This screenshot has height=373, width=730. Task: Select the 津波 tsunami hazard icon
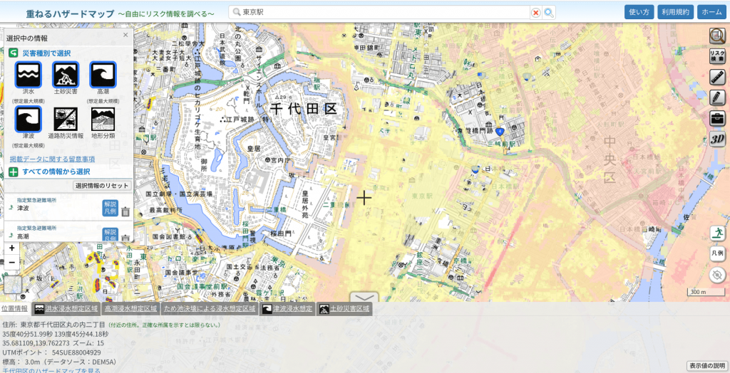[29, 119]
